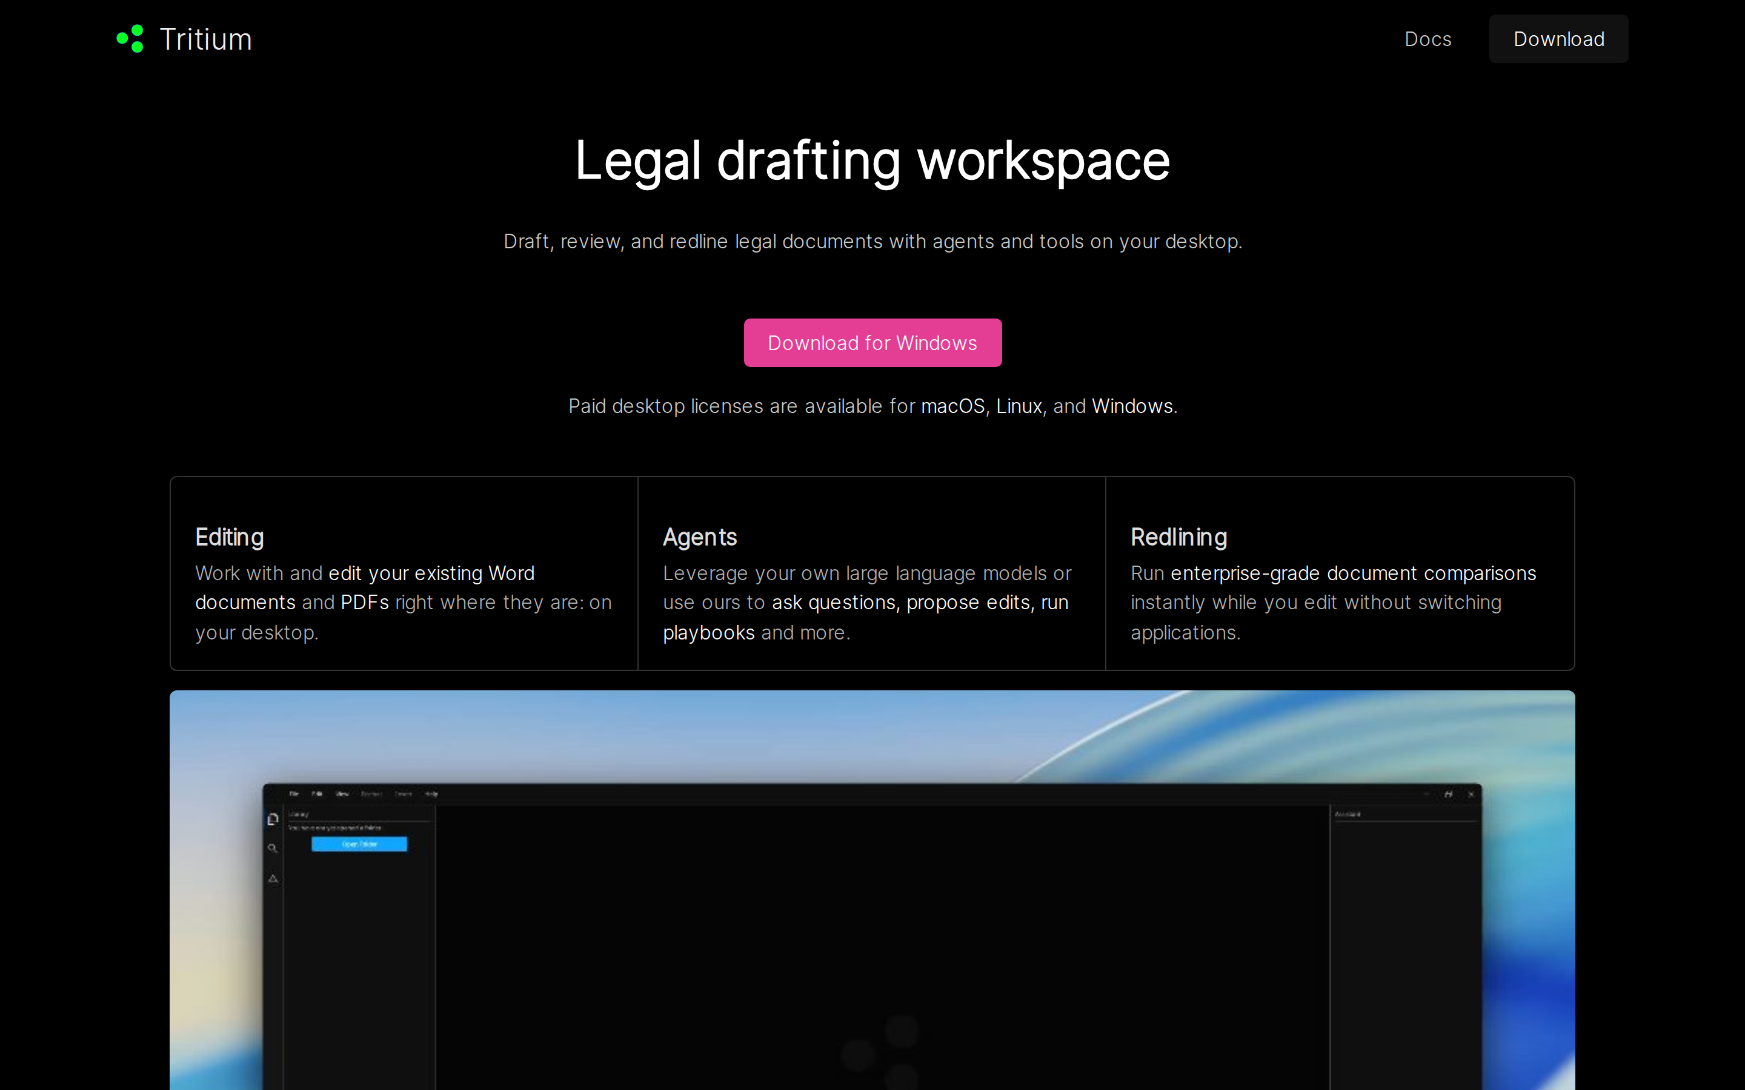Click the green Tritium logo dots

pos(130,39)
